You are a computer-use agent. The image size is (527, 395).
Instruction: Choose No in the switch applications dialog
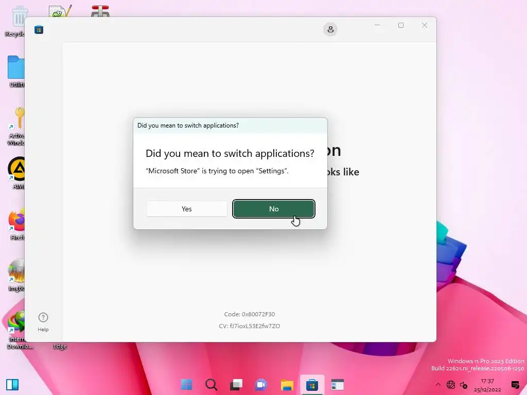274,209
